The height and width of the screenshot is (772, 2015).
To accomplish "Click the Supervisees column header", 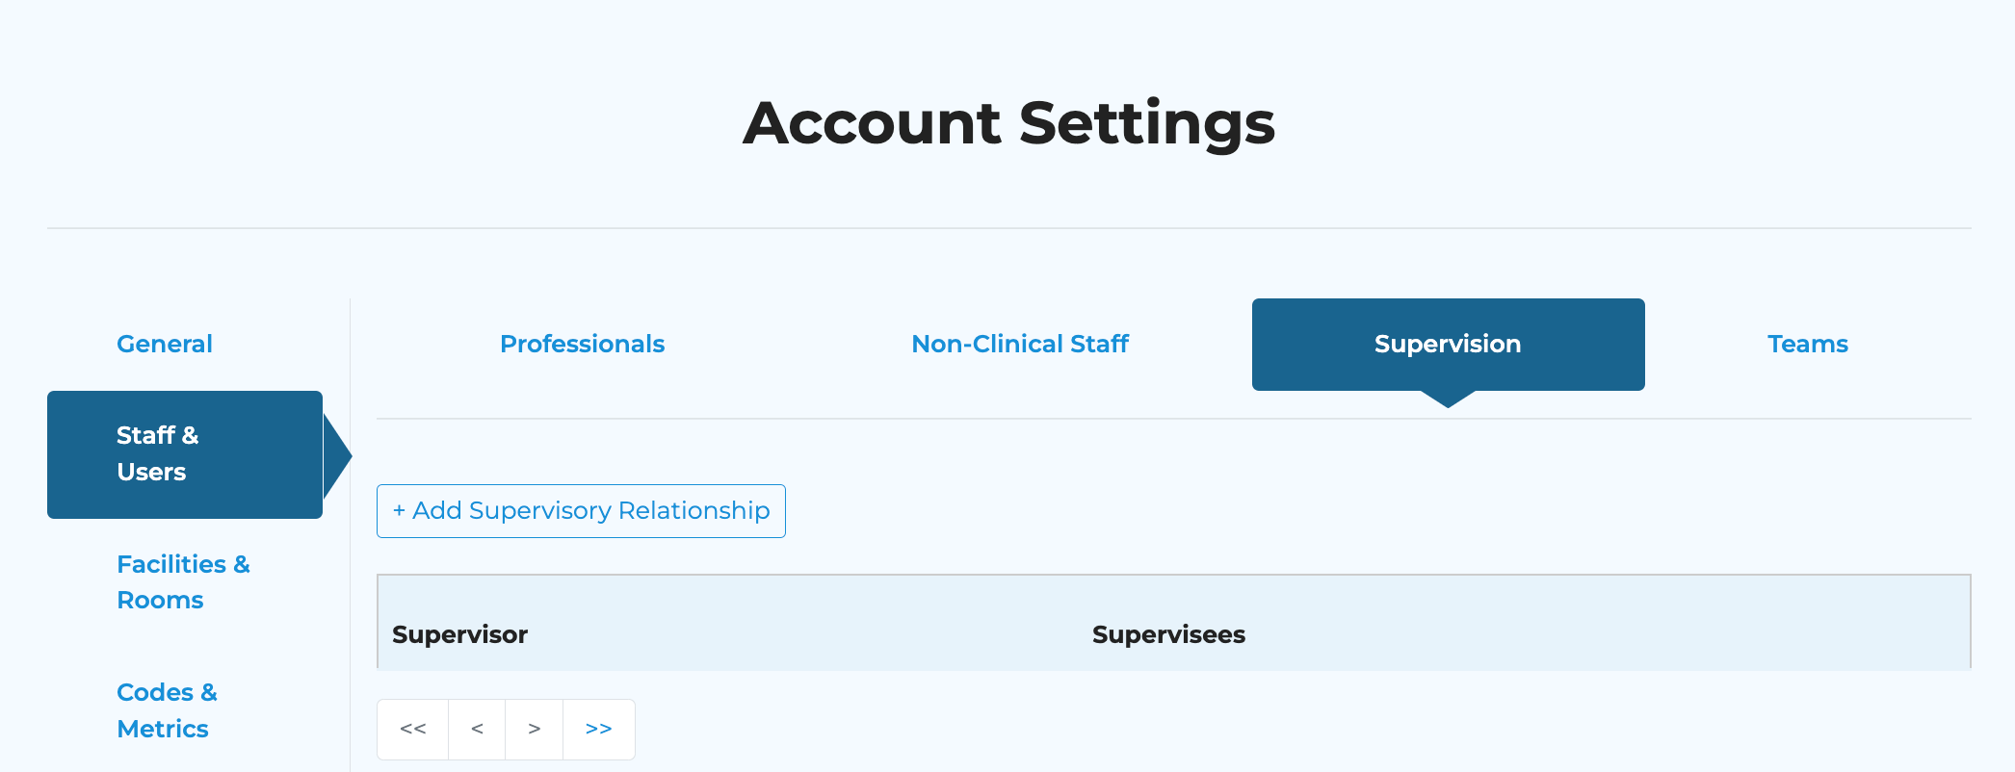I will pyautogui.click(x=1168, y=634).
